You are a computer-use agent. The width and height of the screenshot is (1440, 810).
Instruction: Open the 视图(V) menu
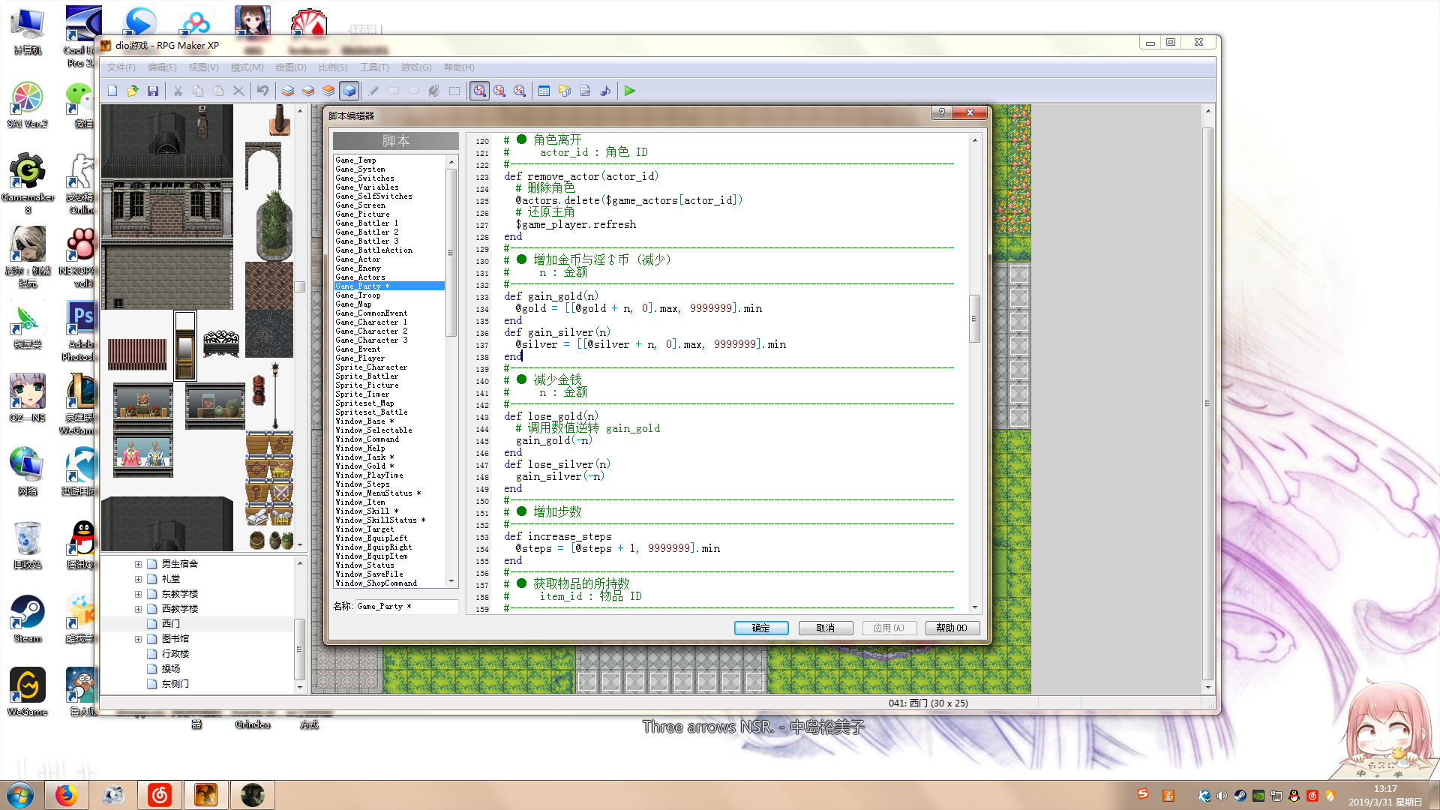coord(203,67)
